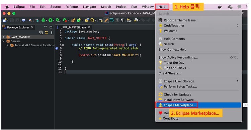Click the New wizard icon in toolbar

(4, 20)
